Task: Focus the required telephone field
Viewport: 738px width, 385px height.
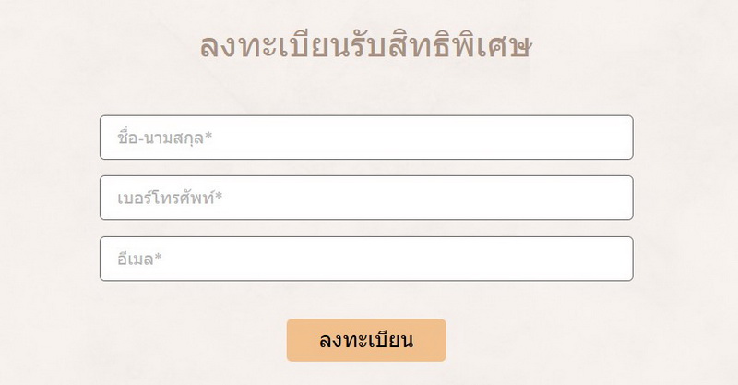Action: 366,198
